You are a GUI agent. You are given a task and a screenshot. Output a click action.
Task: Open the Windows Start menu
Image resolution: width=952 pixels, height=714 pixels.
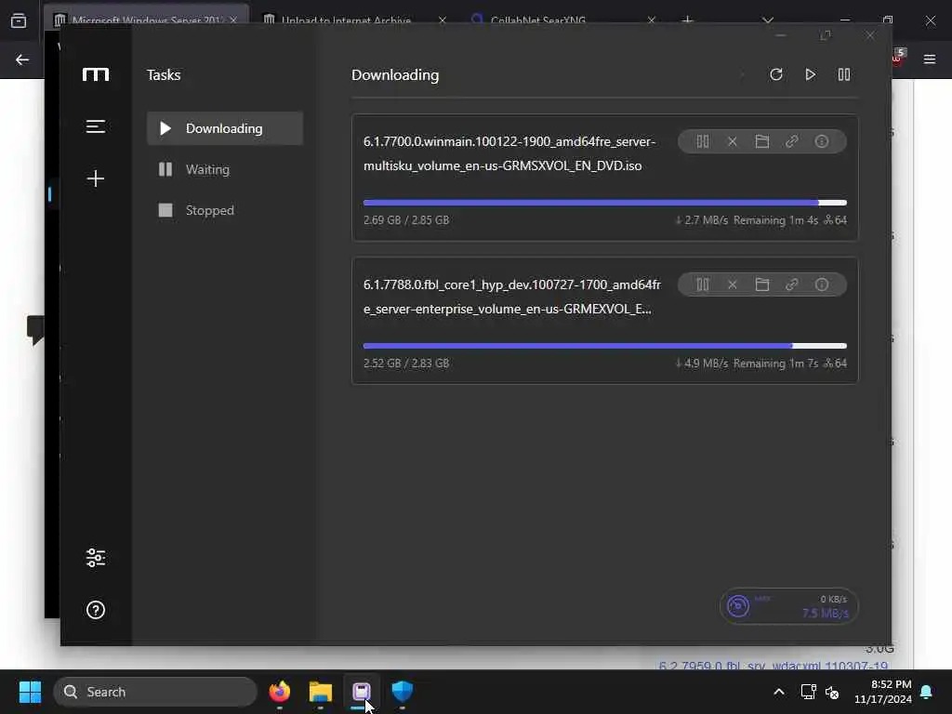(x=30, y=692)
